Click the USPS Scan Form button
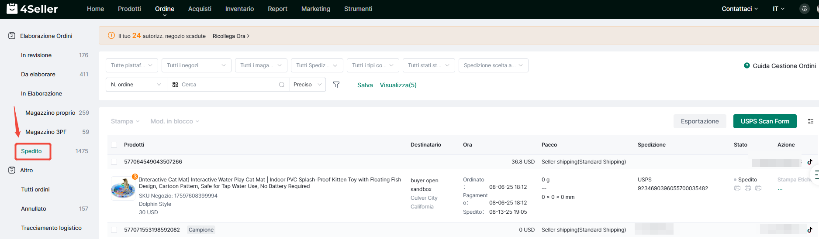The image size is (819, 239). click(764, 121)
